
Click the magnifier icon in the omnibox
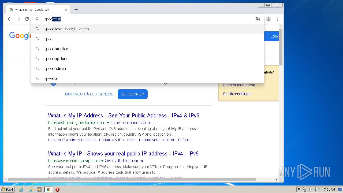(x=38, y=19)
